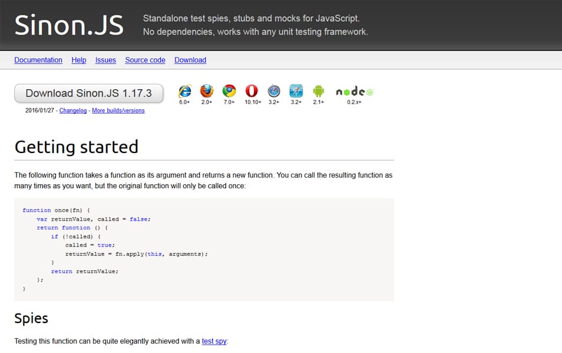The image size is (562, 353).
Task: Click code line 'var returnValue, called = false;'
Action: click(94, 219)
